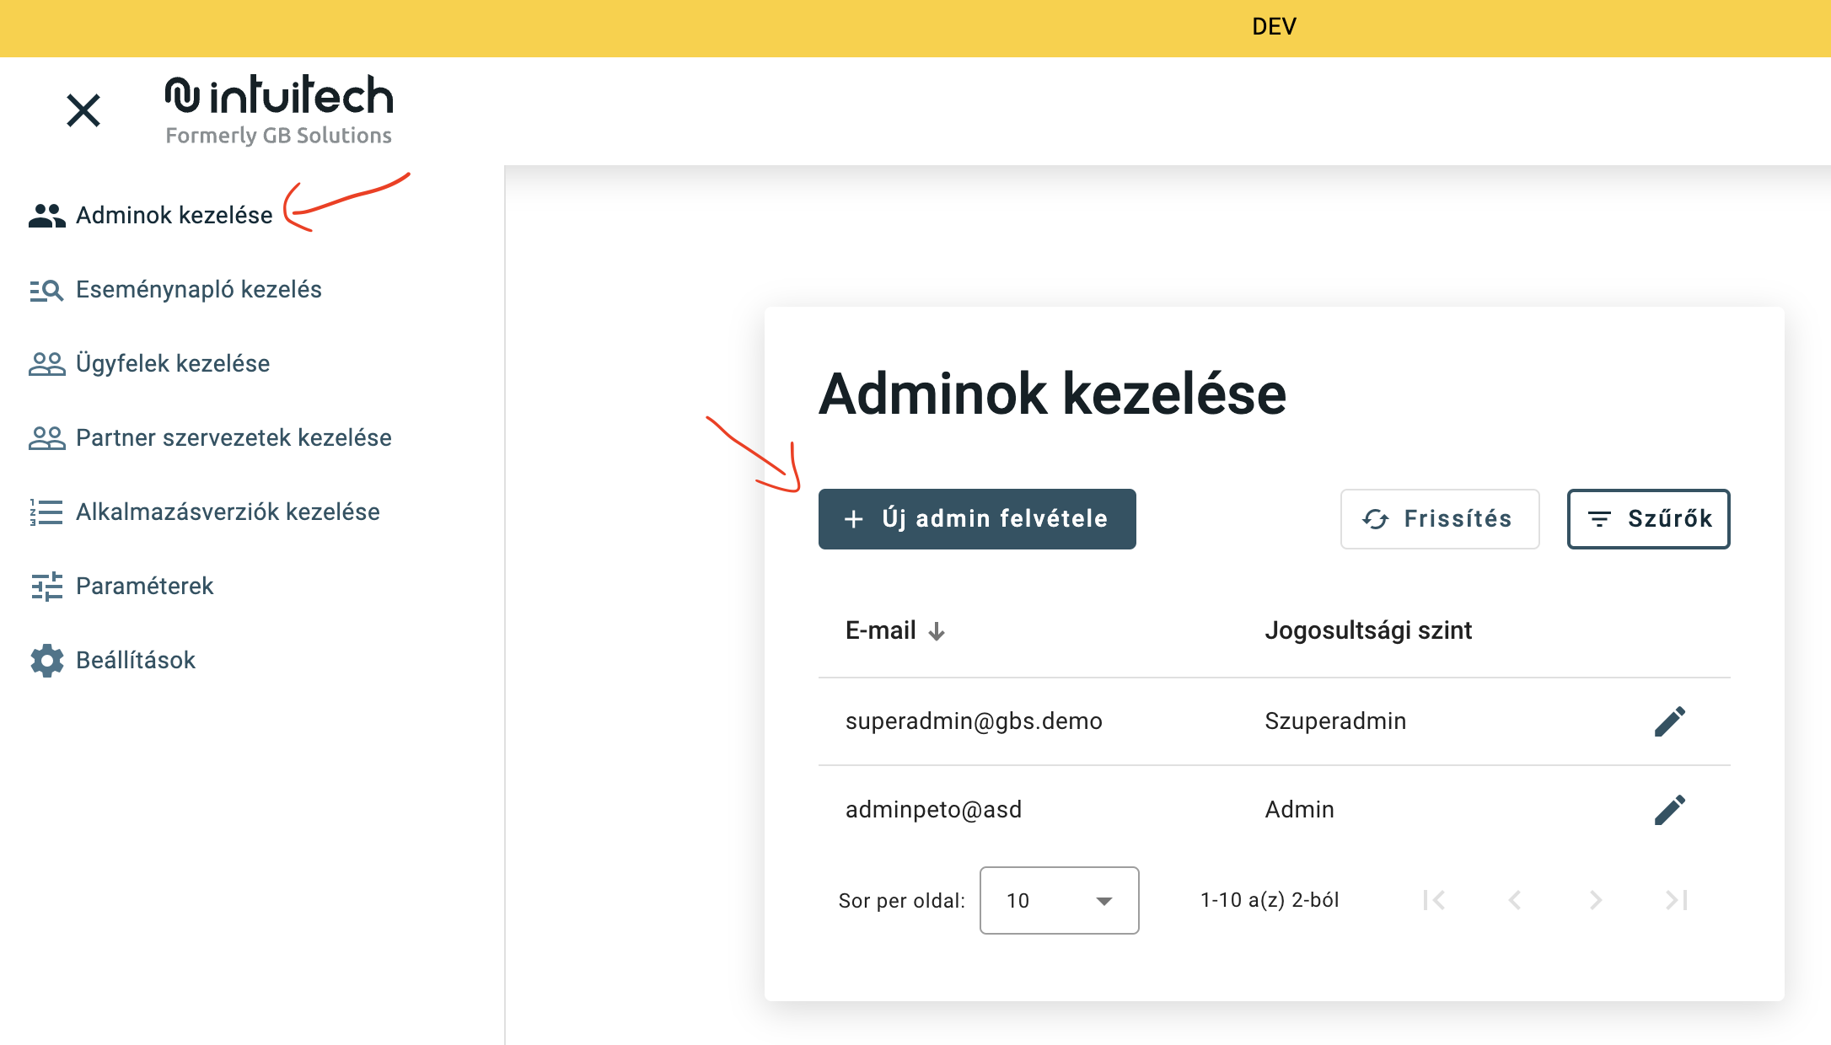Viewport: 1831px width, 1045px height.
Task: Open Alkalmazásverziók kezelése list icon
Action: click(46, 512)
